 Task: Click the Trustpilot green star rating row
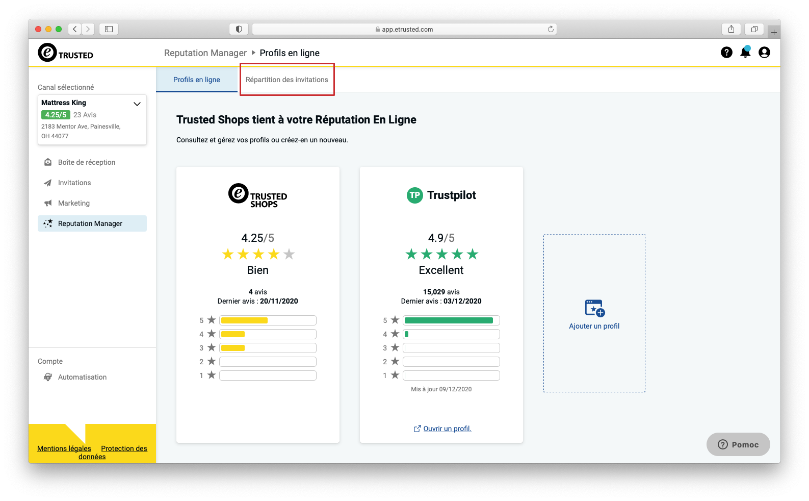(442, 254)
